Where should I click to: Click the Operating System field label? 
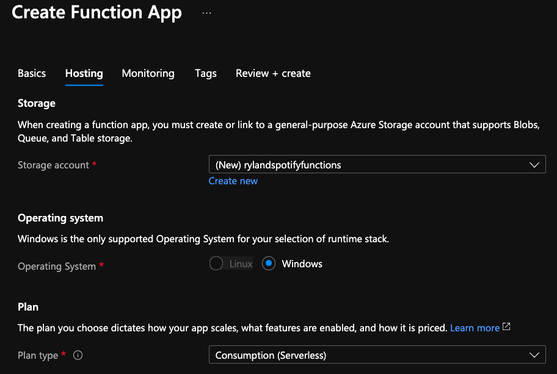57,267
